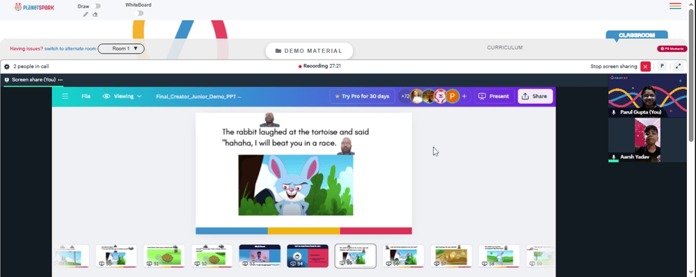Screen dimensions: 696x277
Task: Select slide thumbnail 51
Action: (164, 255)
